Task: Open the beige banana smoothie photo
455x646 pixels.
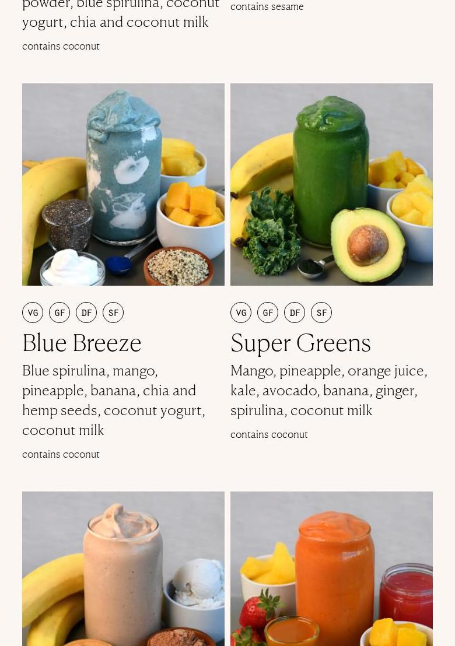Action: coord(123,568)
